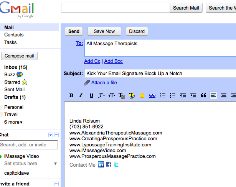
Task: Click the chat Search, add, or invite box
Action: point(29,145)
